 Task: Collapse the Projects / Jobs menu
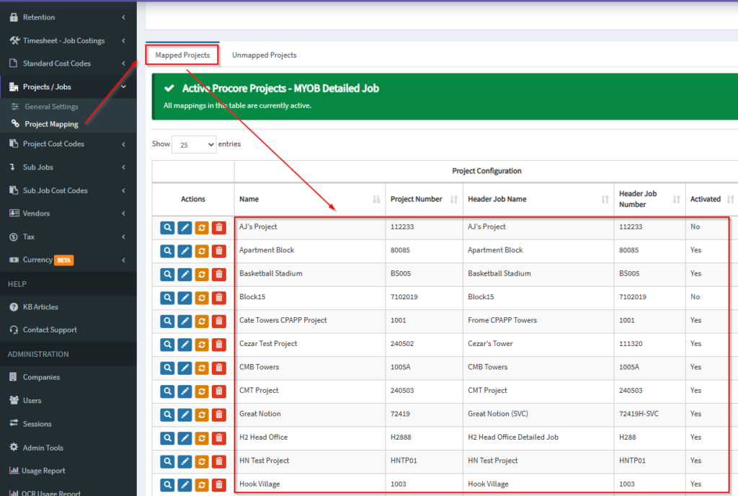tap(68, 87)
